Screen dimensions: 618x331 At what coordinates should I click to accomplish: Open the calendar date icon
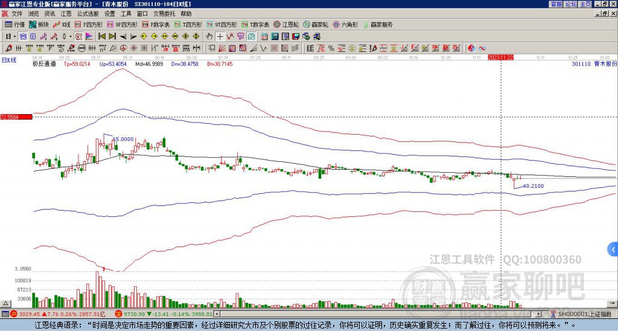pos(264,37)
